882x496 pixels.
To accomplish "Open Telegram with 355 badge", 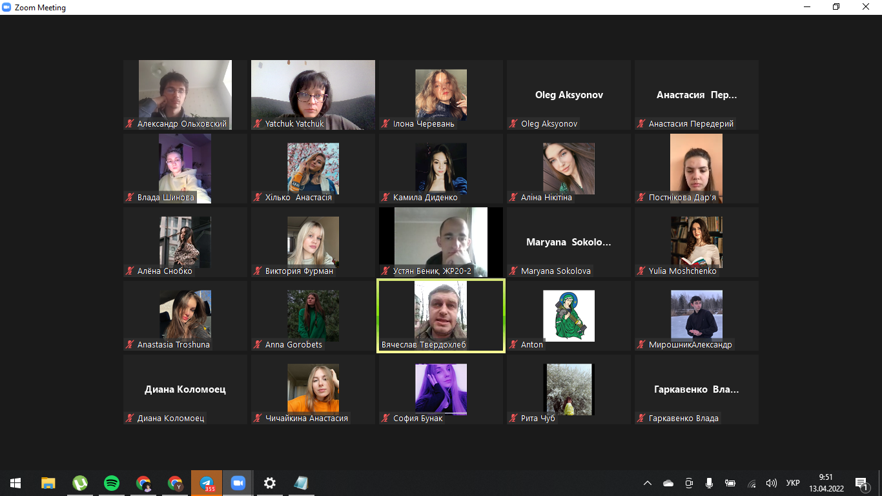I will [x=207, y=483].
